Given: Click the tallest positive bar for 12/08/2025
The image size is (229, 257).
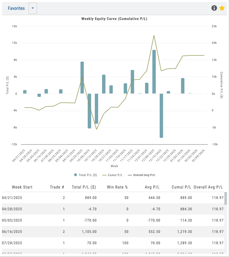Looking at the screenshot, I should 154,72.
